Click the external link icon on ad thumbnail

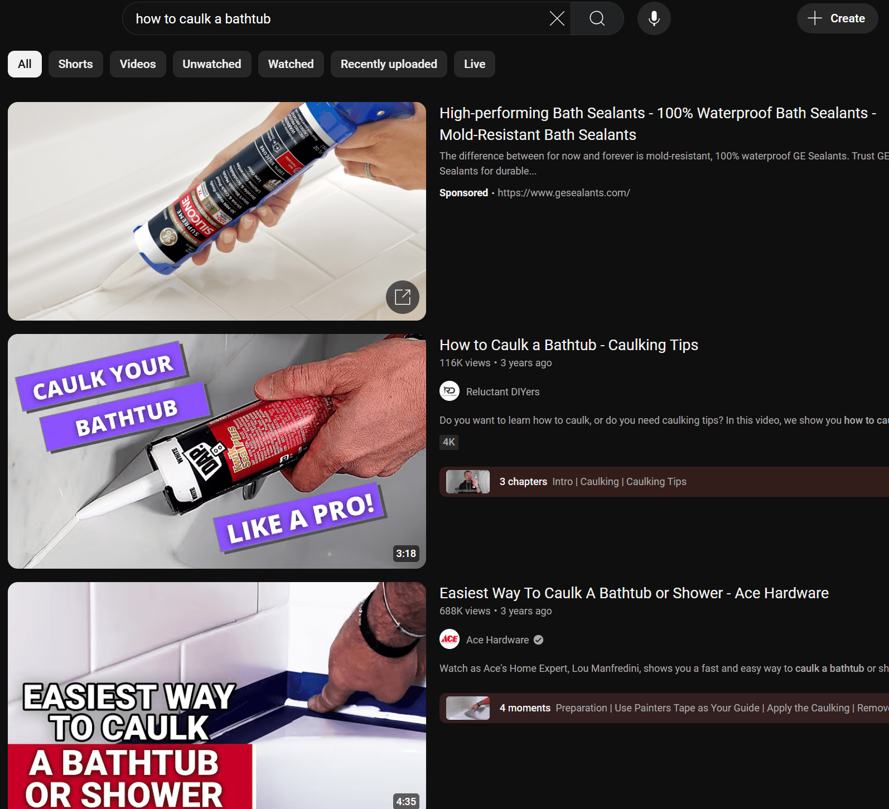coord(403,297)
